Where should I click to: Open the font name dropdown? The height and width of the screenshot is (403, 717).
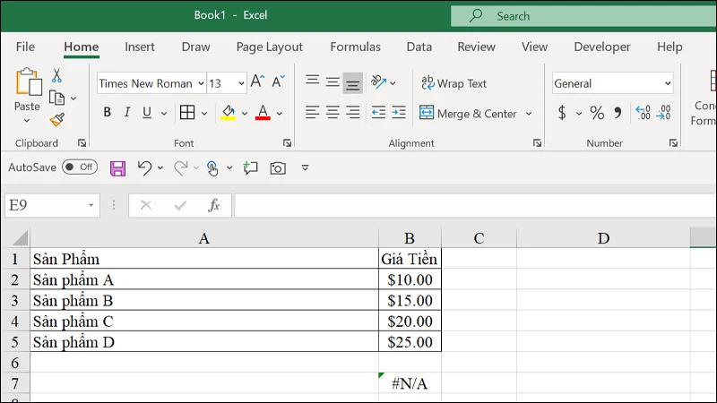pos(201,83)
